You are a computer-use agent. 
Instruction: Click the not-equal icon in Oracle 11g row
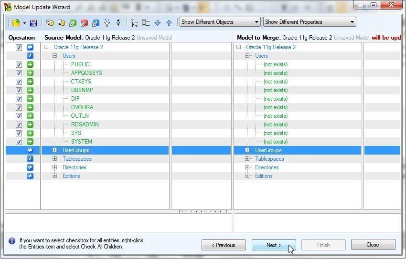pyautogui.click(x=30, y=47)
